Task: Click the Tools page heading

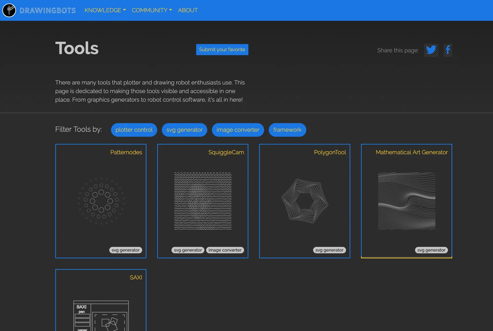Action: [77, 48]
